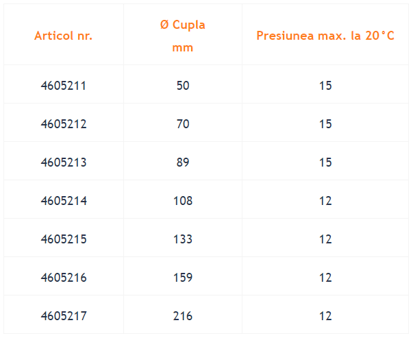Click the 133 mm coupling diameter cell

(x=183, y=239)
